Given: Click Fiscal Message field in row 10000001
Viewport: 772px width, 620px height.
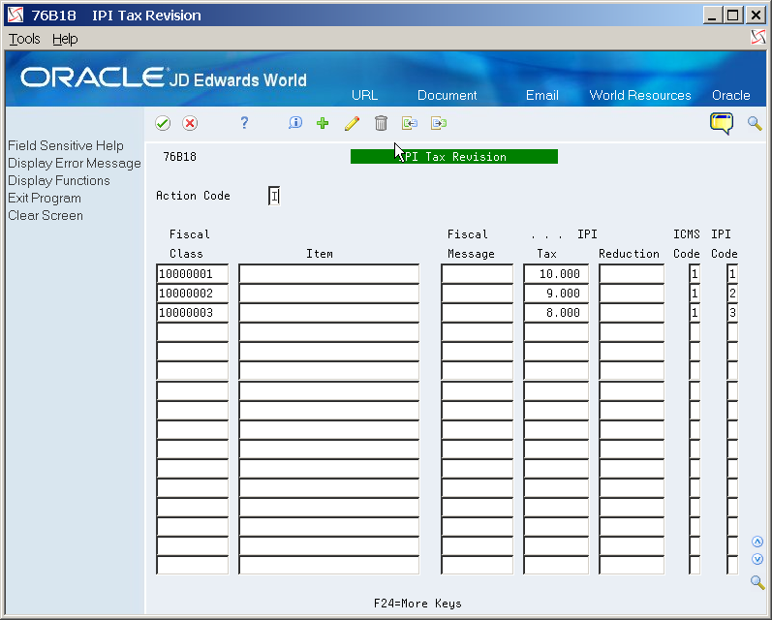Looking at the screenshot, I should coord(478,274).
